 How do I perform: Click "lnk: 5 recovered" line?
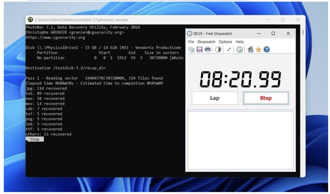coord(44,124)
